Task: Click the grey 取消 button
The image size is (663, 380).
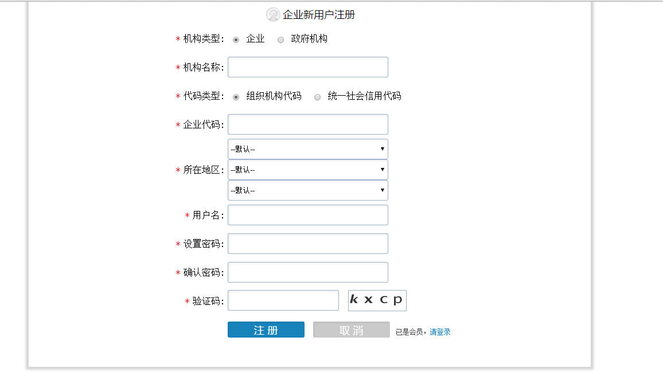Action: [x=351, y=330]
